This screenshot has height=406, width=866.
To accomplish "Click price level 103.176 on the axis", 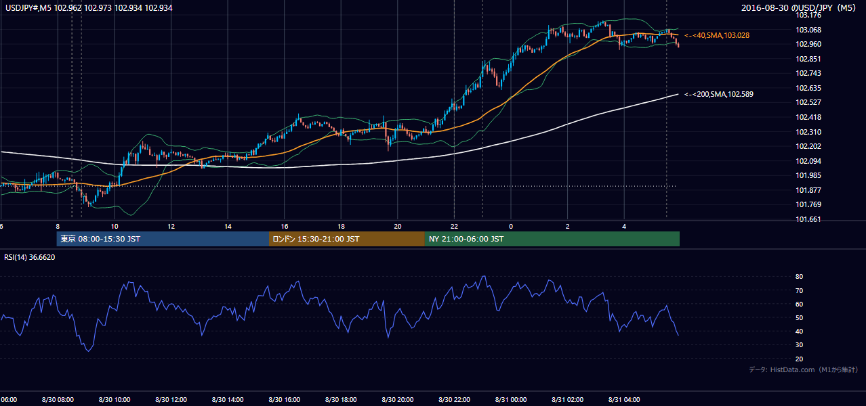I will click(x=808, y=15).
